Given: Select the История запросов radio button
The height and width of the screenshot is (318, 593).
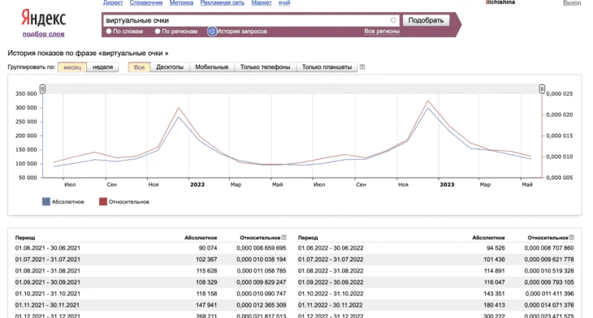Looking at the screenshot, I should coord(212,32).
